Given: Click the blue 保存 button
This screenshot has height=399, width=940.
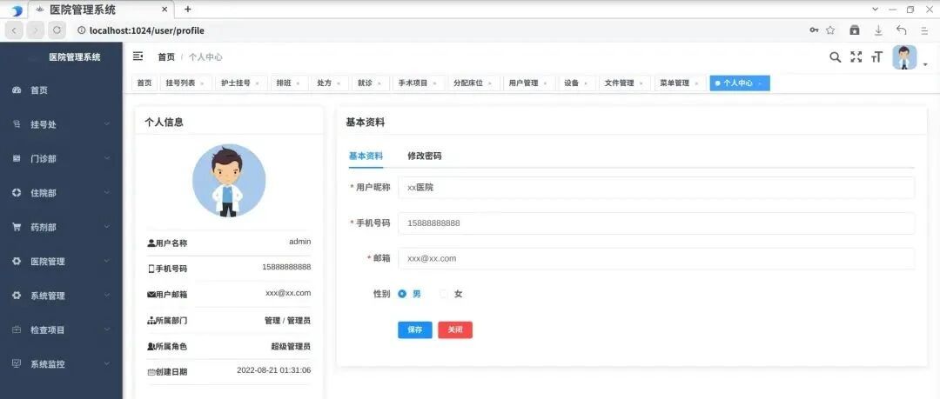Looking at the screenshot, I should pos(415,330).
